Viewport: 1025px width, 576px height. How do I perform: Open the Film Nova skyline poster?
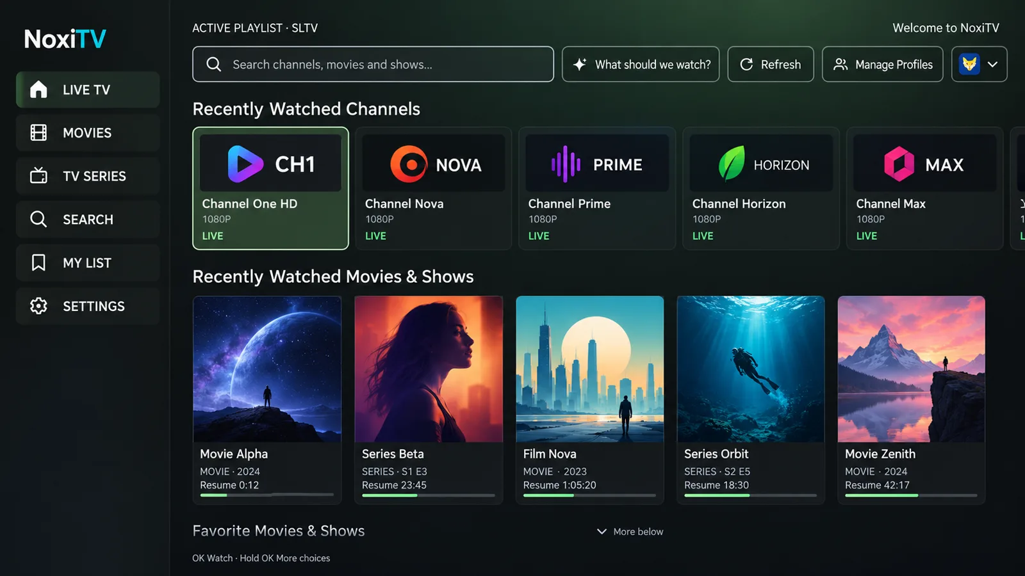(590, 369)
